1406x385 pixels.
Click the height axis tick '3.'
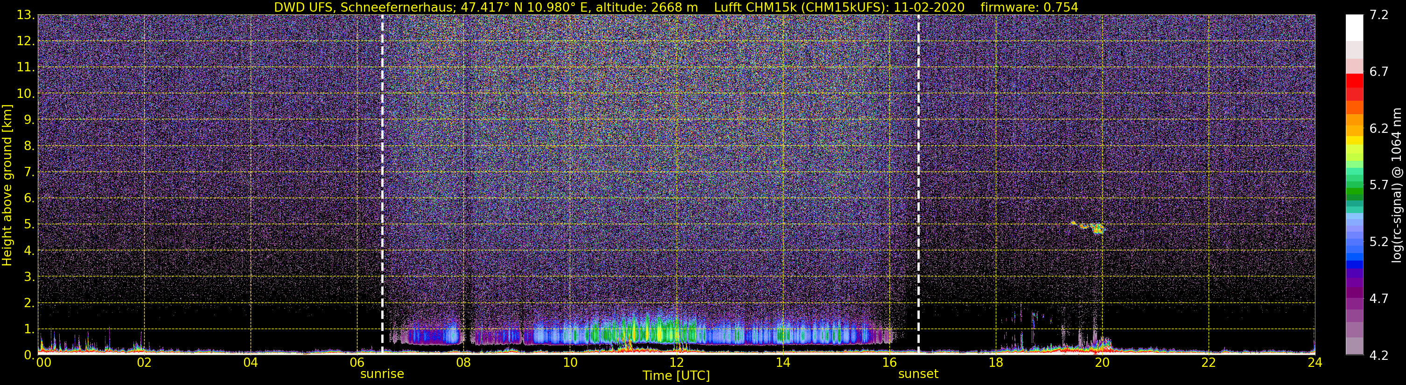(x=29, y=277)
